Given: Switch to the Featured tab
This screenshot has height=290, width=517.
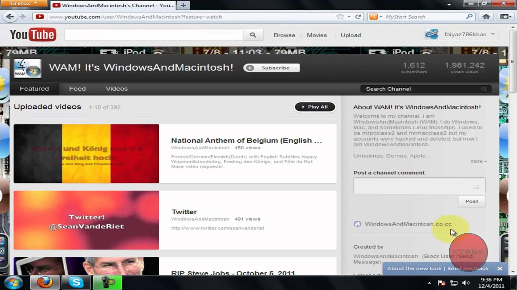Looking at the screenshot, I should (34, 89).
